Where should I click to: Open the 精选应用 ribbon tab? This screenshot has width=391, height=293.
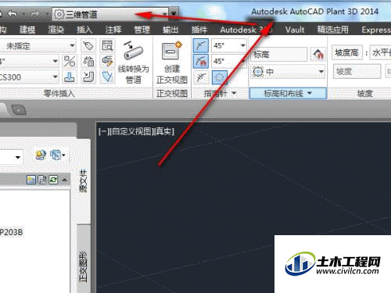(x=333, y=30)
